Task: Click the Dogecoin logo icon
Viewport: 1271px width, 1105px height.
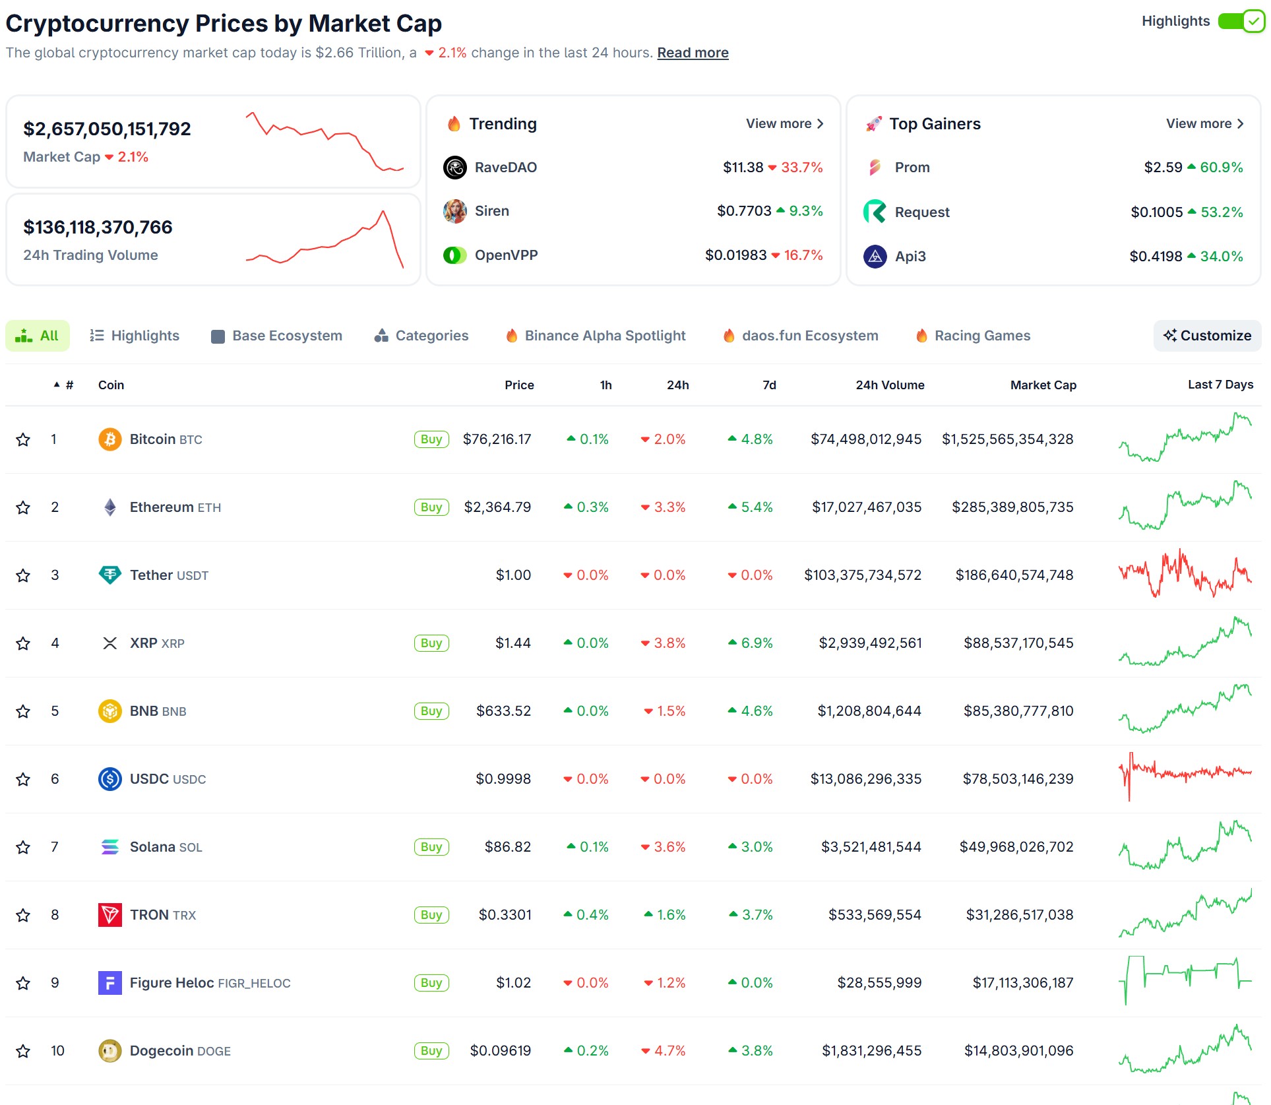Action: (109, 1051)
